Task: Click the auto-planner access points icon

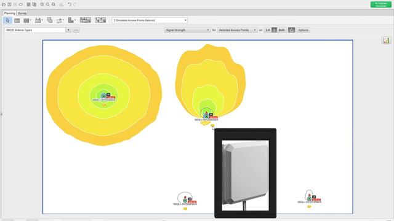Action: (x=100, y=20)
